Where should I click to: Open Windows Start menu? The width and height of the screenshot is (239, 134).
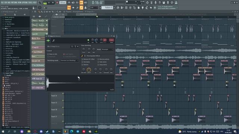3,131
